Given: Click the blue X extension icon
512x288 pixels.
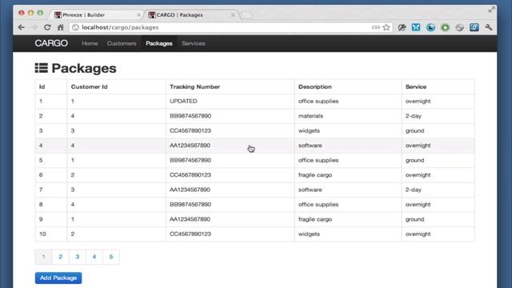Looking at the screenshot, I should tap(416, 27).
